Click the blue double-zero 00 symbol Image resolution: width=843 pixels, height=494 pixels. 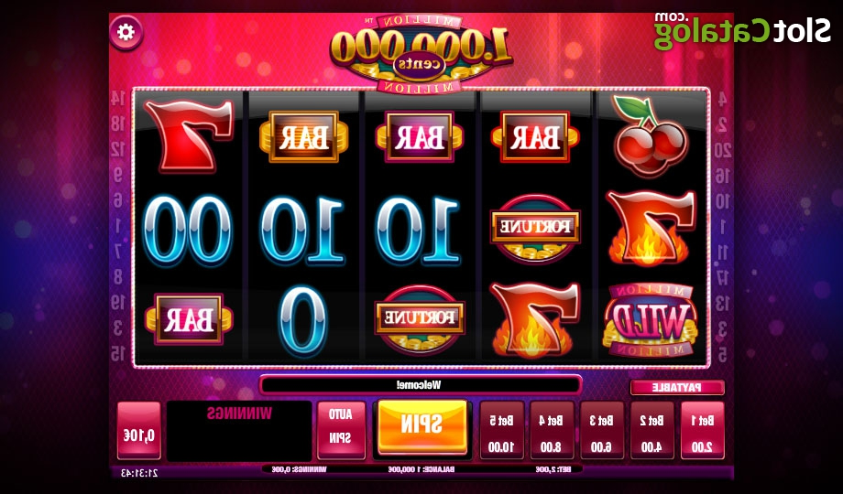pos(187,231)
